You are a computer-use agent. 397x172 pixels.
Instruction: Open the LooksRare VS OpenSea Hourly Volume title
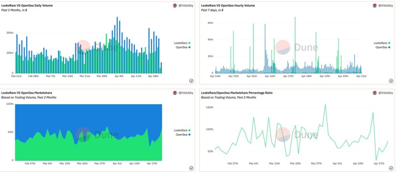click(x=228, y=5)
